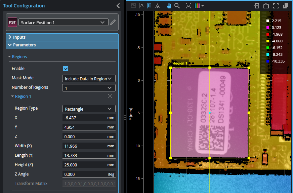Image resolution: width=293 pixels, height=193 pixels.
Task: Click the fit-to-view reset icon in toolbar
Action: point(188,6)
